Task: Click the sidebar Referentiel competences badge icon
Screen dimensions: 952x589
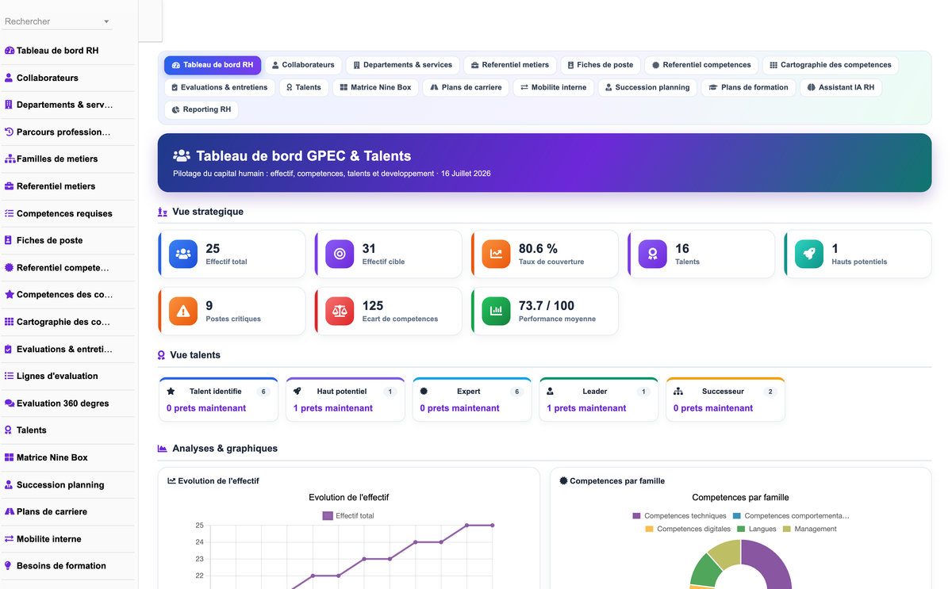Action: [x=10, y=267]
